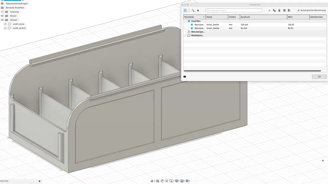Viewport: 328px width, 184px height.
Task: Expand the Benutzerparameter section
Action: tap(185, 32)
